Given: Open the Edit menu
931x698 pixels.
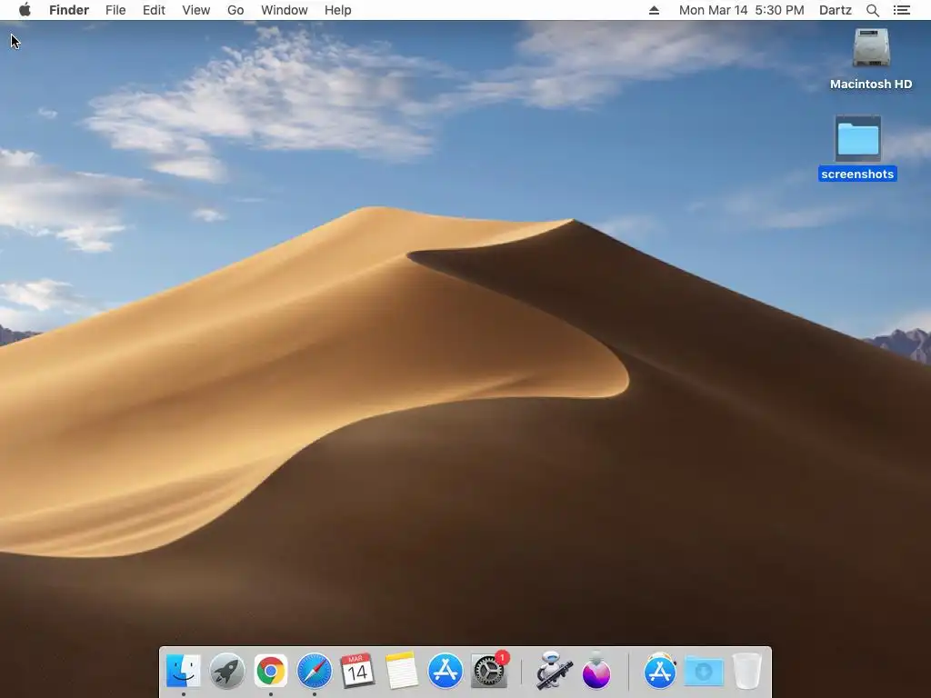Looking at the screenshot, I should pos(154,10).
